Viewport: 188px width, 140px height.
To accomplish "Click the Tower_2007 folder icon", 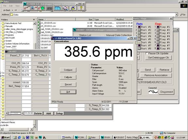I will pyautogui.click(x=3, y=46).
